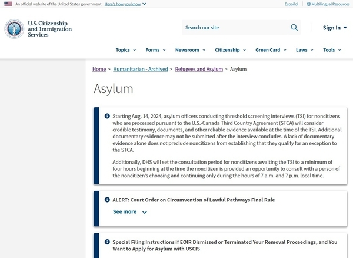Go to Refugees and Asylum breadcrumb
Screen dimensions: 353x258
[x=199, y=69]
